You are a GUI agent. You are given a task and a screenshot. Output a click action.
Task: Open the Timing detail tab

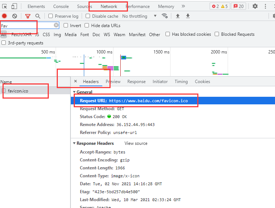tap(181, 82)
